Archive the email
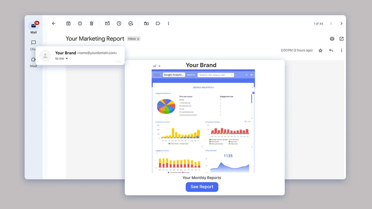 click(68, 23)
